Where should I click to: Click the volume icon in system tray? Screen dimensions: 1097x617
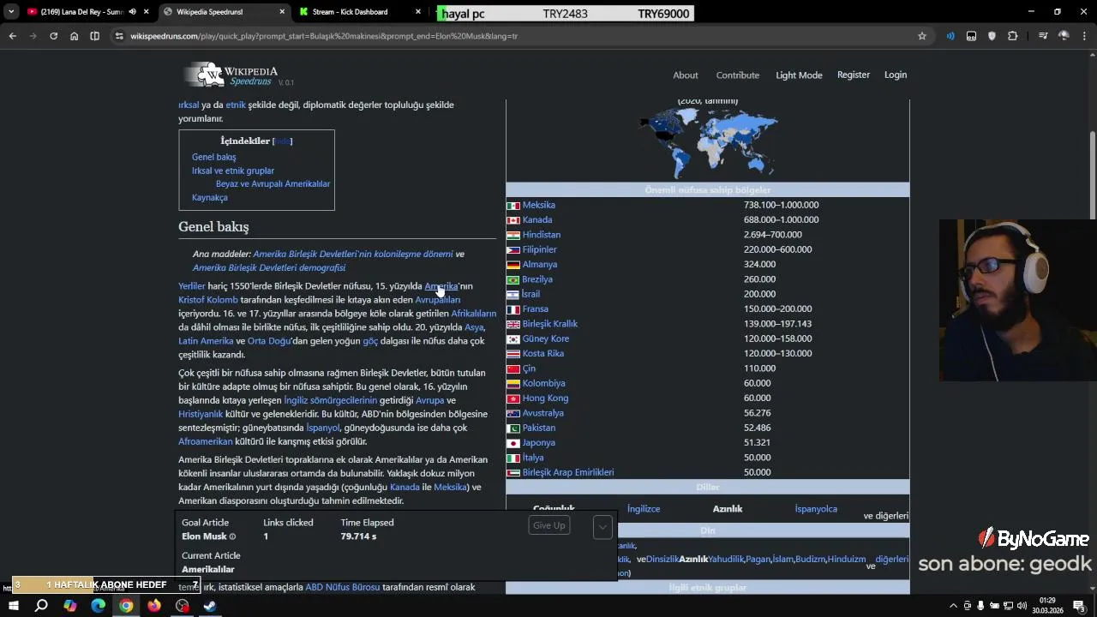tap(1022, 606)
